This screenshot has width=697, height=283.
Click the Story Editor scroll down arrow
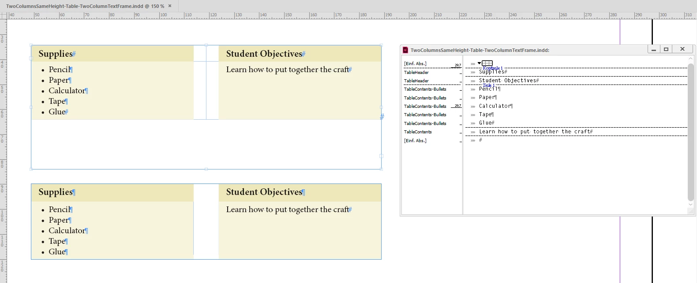click(x=691, y=205)
